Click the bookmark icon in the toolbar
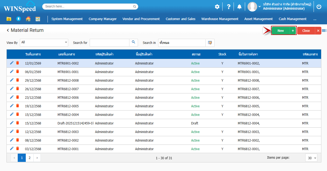This screenshot has height=171, width=327. (18, 19)
